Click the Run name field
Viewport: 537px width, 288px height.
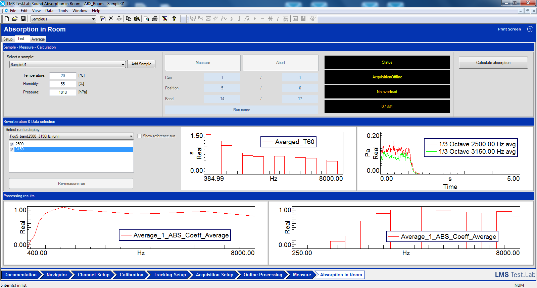[x=242, y=110]
